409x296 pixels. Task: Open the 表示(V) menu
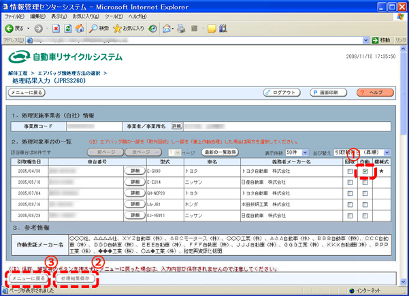pyautogui.click(x=59, y=16)
